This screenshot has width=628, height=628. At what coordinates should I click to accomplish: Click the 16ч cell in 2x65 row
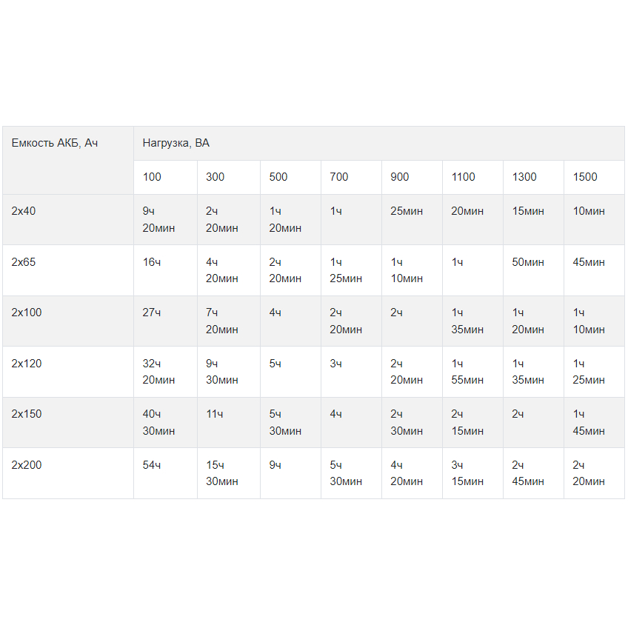165,270
